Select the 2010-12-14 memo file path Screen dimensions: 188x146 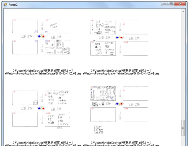tap(121, 72)
